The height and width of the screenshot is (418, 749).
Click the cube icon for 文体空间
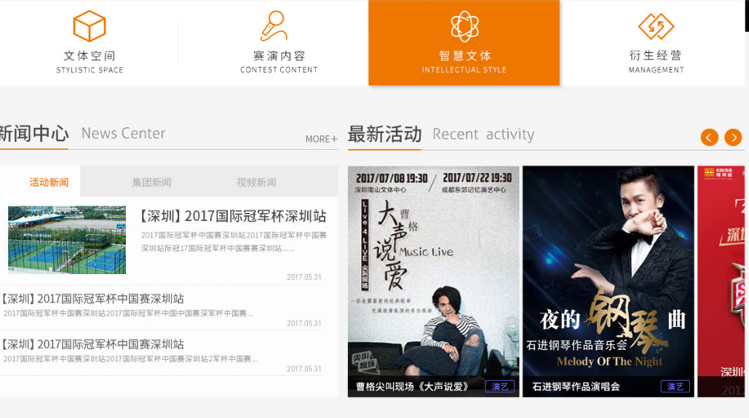tap(90, 26)
